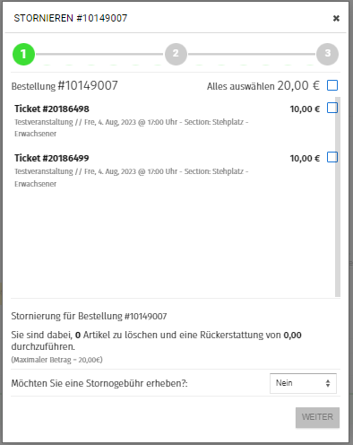This screenshot has width=353, height=445.
Task: Tick the Alles auswählen checkbox
Action: [x=332, y=85]
